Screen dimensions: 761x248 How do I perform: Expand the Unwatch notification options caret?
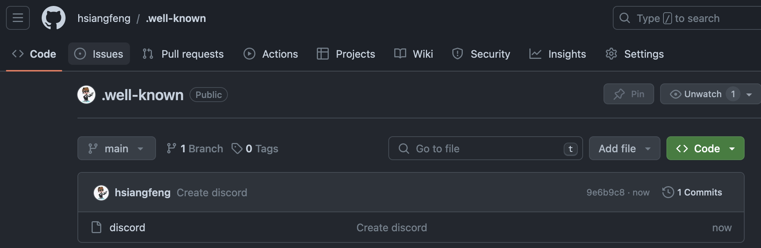click(749, 95)
